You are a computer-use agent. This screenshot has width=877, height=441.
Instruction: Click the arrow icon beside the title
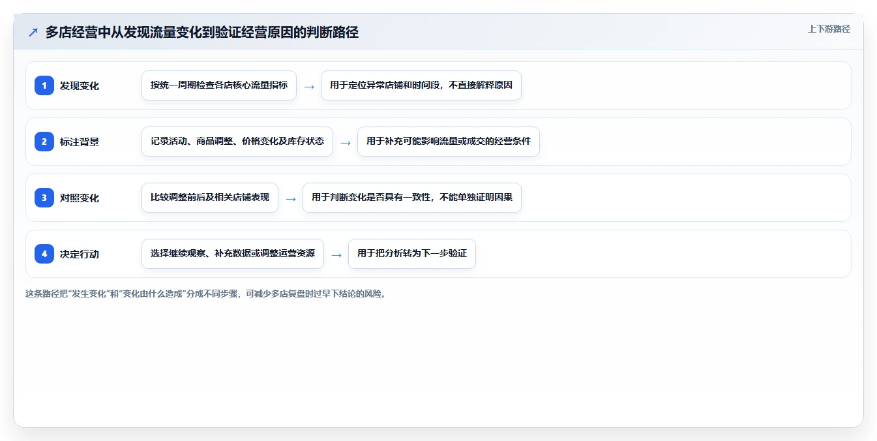[x=33, y=32]
